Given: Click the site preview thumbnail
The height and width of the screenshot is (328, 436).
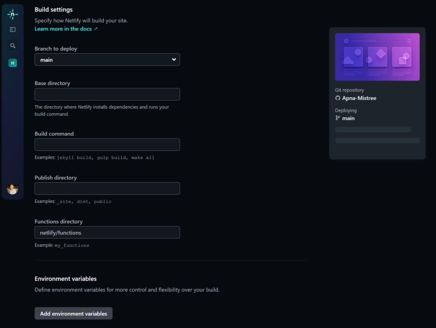Looking at the screenshot, I should point(377,57).
